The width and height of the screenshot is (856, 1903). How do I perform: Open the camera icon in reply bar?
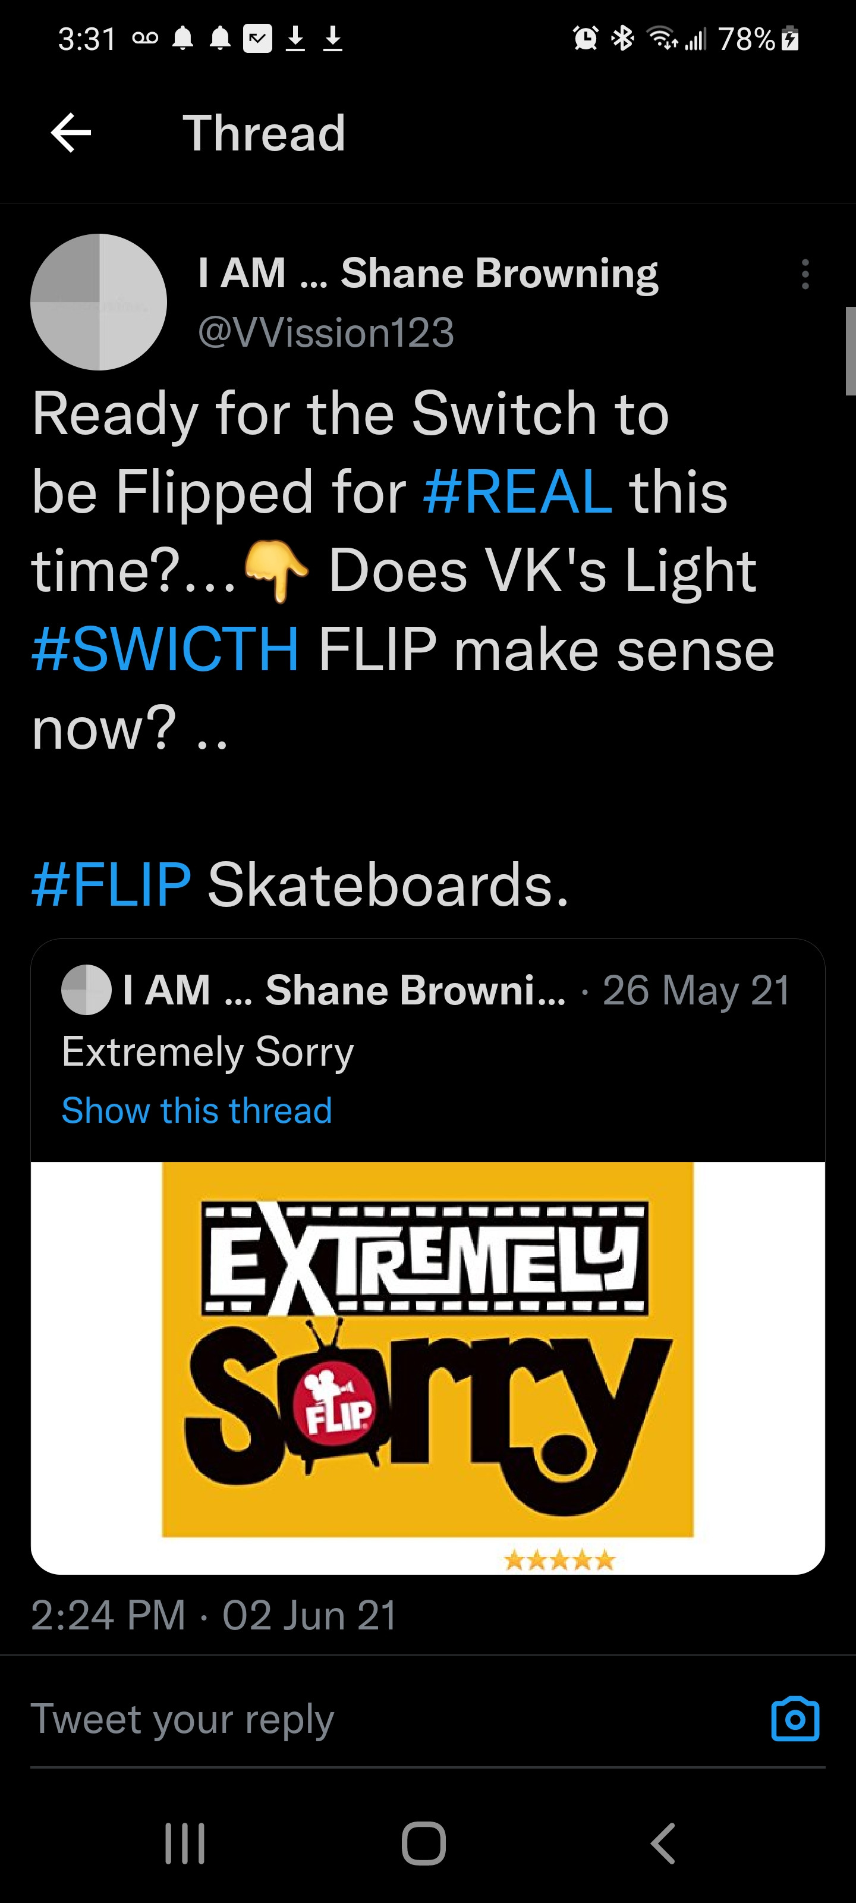(x=795, y=1719)
